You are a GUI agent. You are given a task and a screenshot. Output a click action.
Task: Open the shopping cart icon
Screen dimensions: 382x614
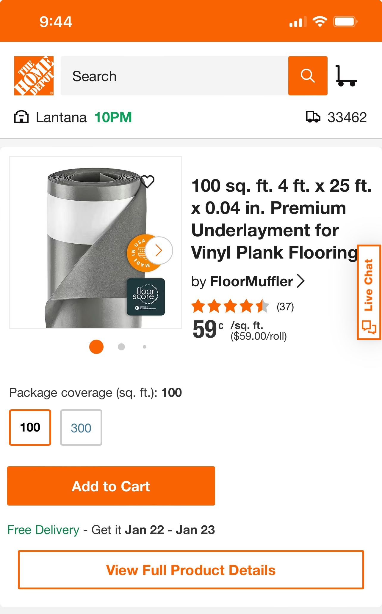pos(346,76)
